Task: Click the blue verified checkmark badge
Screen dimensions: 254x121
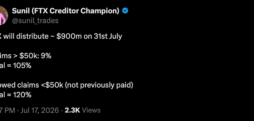Action: (125, 11)
